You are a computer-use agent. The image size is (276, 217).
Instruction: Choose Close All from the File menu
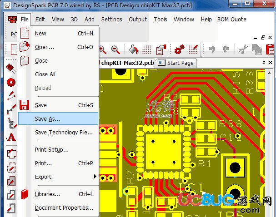(x=58, y=74)
